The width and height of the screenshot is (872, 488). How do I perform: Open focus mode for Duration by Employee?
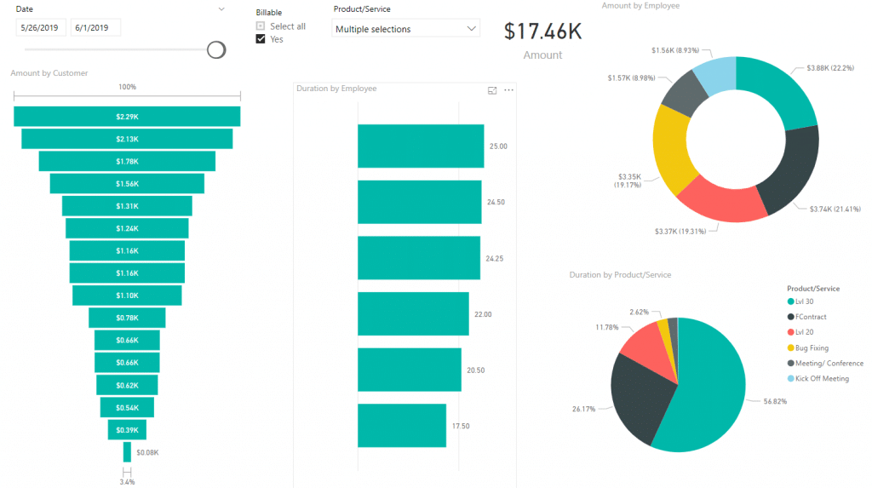492,90
